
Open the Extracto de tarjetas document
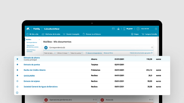tap(32, 81)
